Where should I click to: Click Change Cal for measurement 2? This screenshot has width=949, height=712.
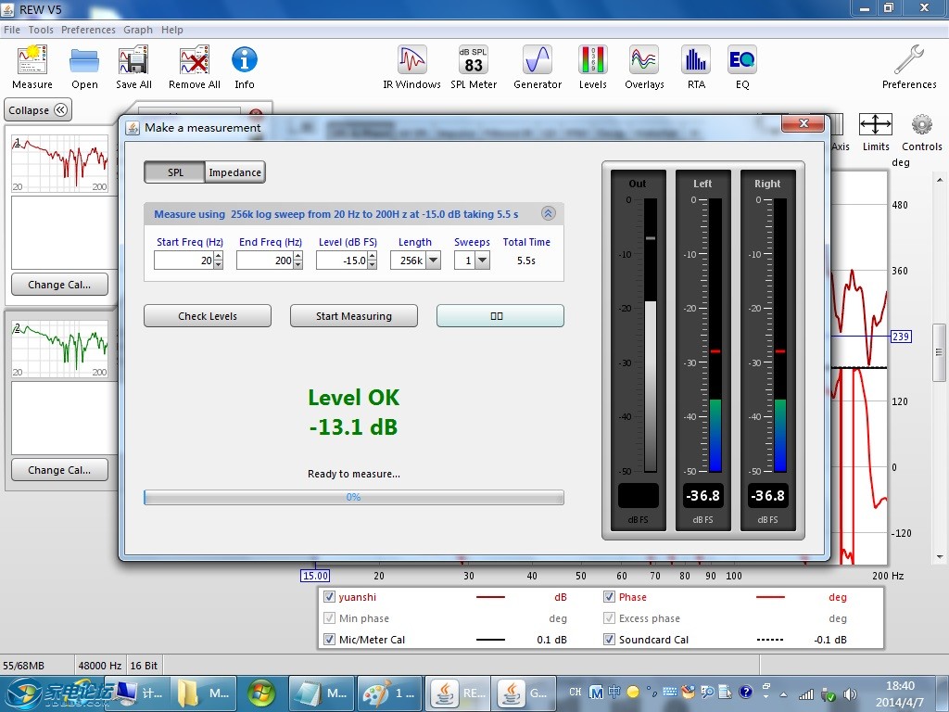click(x=59, y=470)
